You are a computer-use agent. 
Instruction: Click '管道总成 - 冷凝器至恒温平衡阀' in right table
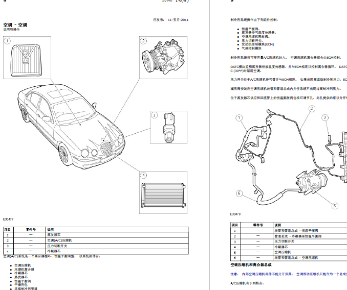point(298,236)
